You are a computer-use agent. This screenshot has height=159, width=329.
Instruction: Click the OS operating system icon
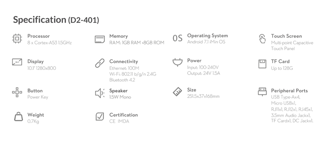[178, 38]
